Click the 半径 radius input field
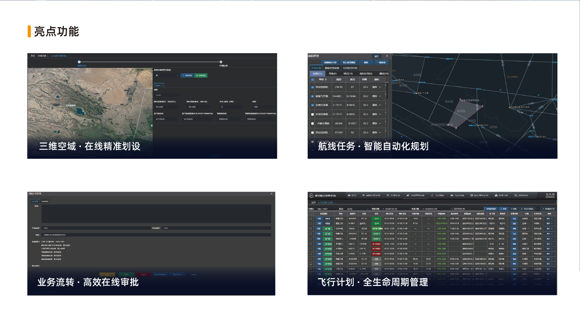Viewport: 580px width, 314px height. tap(231, 107)
